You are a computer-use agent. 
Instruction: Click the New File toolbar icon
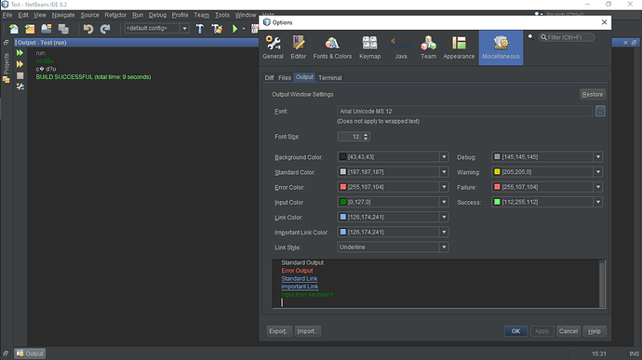14,29
